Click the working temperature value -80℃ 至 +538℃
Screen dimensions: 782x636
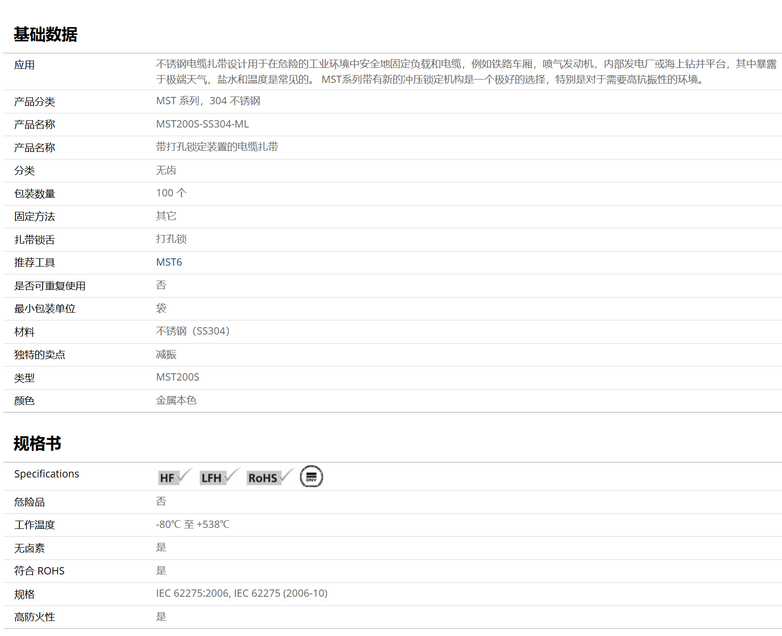point(192,525)
